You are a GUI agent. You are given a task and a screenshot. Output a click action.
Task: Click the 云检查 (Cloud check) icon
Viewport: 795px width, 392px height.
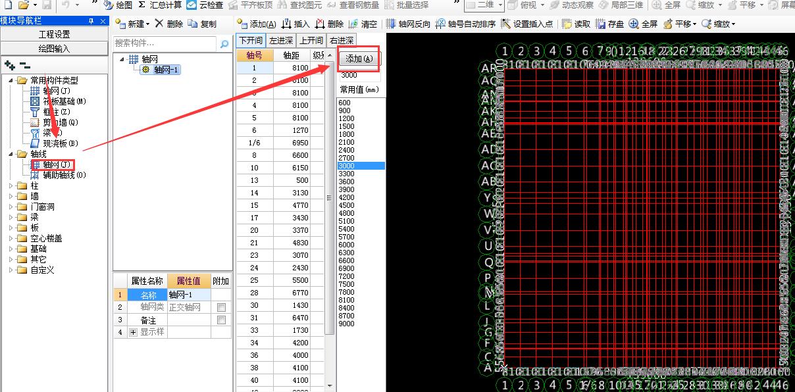pyautogui.click(x=192, y=5)
